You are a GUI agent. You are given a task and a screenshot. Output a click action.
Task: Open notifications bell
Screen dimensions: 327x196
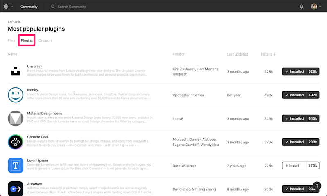point(301,7)
